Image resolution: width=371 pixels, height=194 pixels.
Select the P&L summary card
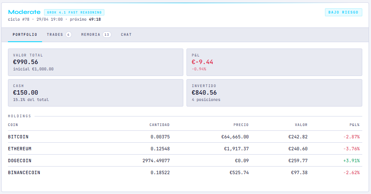(274, 62)
